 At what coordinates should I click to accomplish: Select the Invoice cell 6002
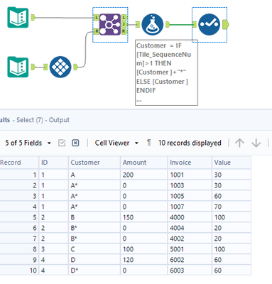pos(190,260)
